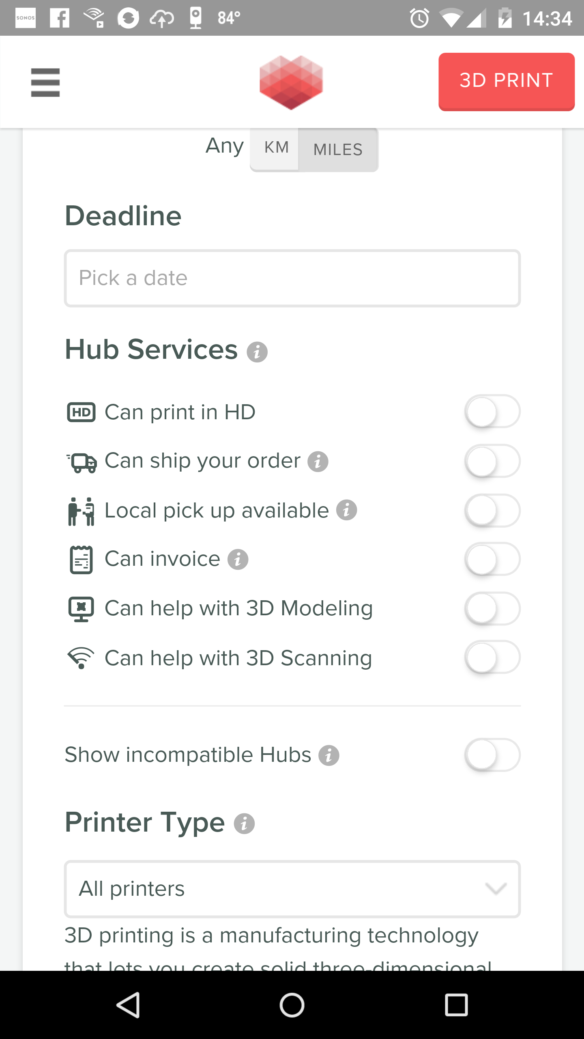Open the hamburger navigation menu
The width and height of the screenshot is (584, 1039).
pos(45,82)
